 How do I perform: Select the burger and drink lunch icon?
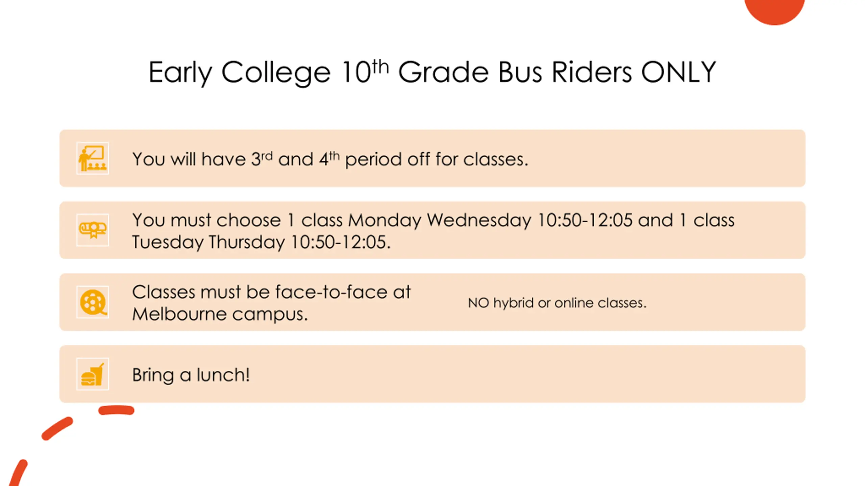click(93, 374)
